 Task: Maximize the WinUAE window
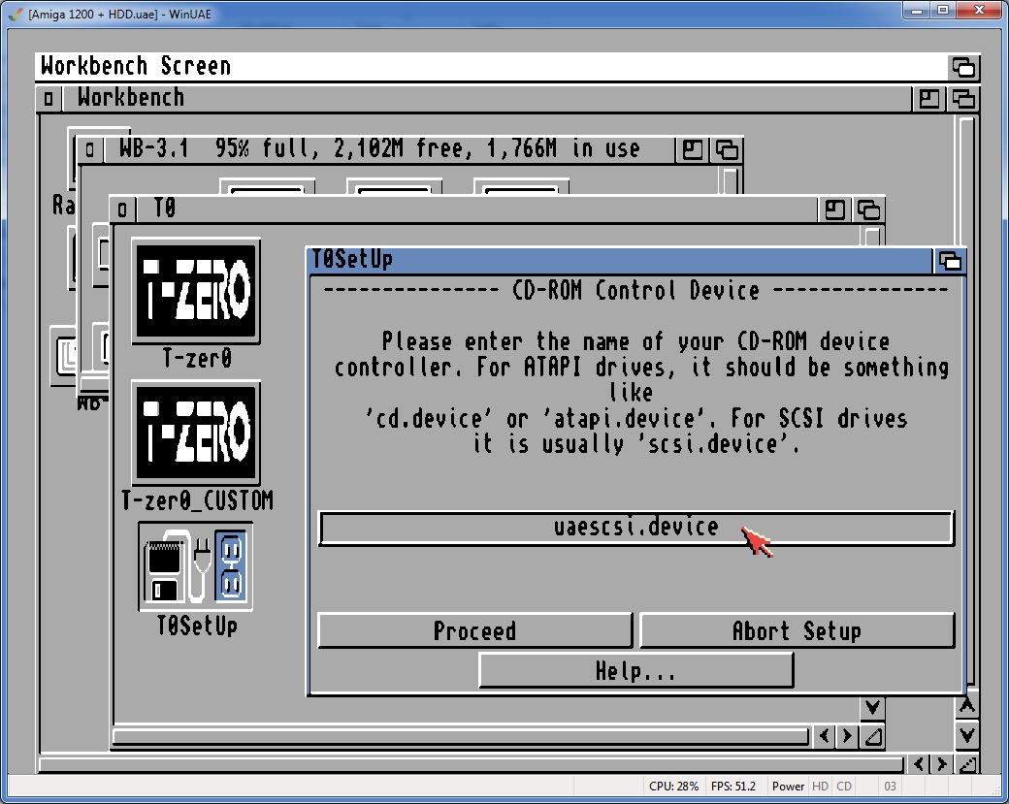coord(943,11)
